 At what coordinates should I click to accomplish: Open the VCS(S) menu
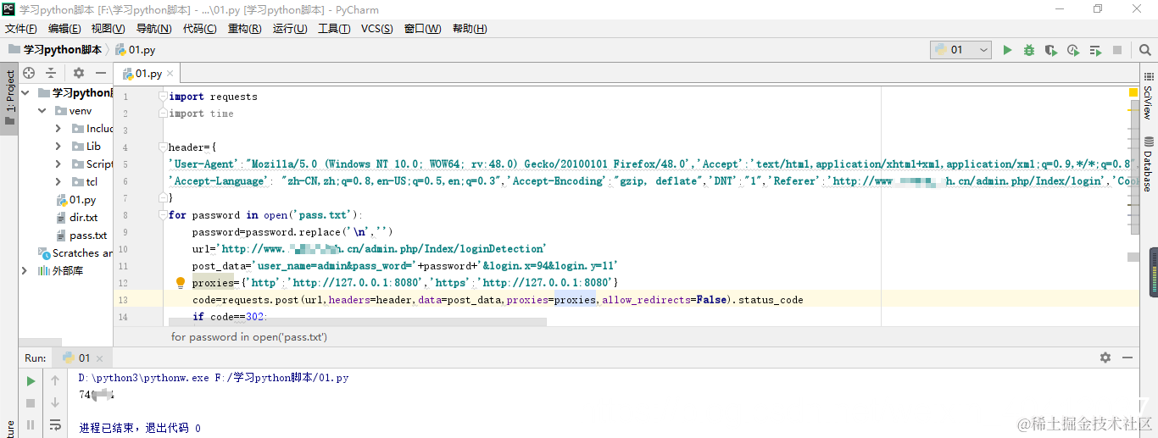pyautogui.click(x=377, y=29)
